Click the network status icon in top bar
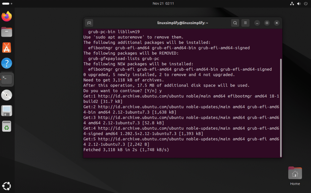Viewport: 311px width, 193px height. [292, 4]
